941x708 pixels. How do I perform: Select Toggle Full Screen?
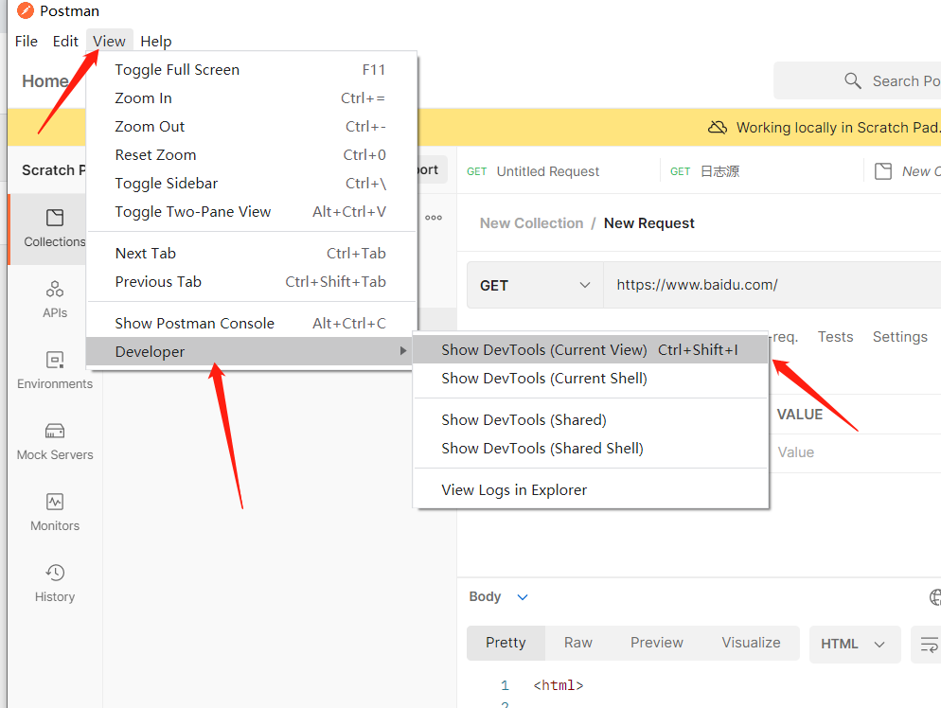click(x=251, y=70)
